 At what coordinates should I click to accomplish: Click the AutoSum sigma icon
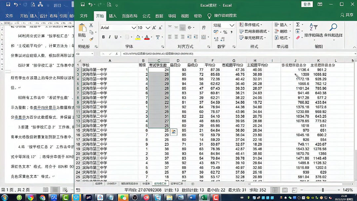coord(297,25)
